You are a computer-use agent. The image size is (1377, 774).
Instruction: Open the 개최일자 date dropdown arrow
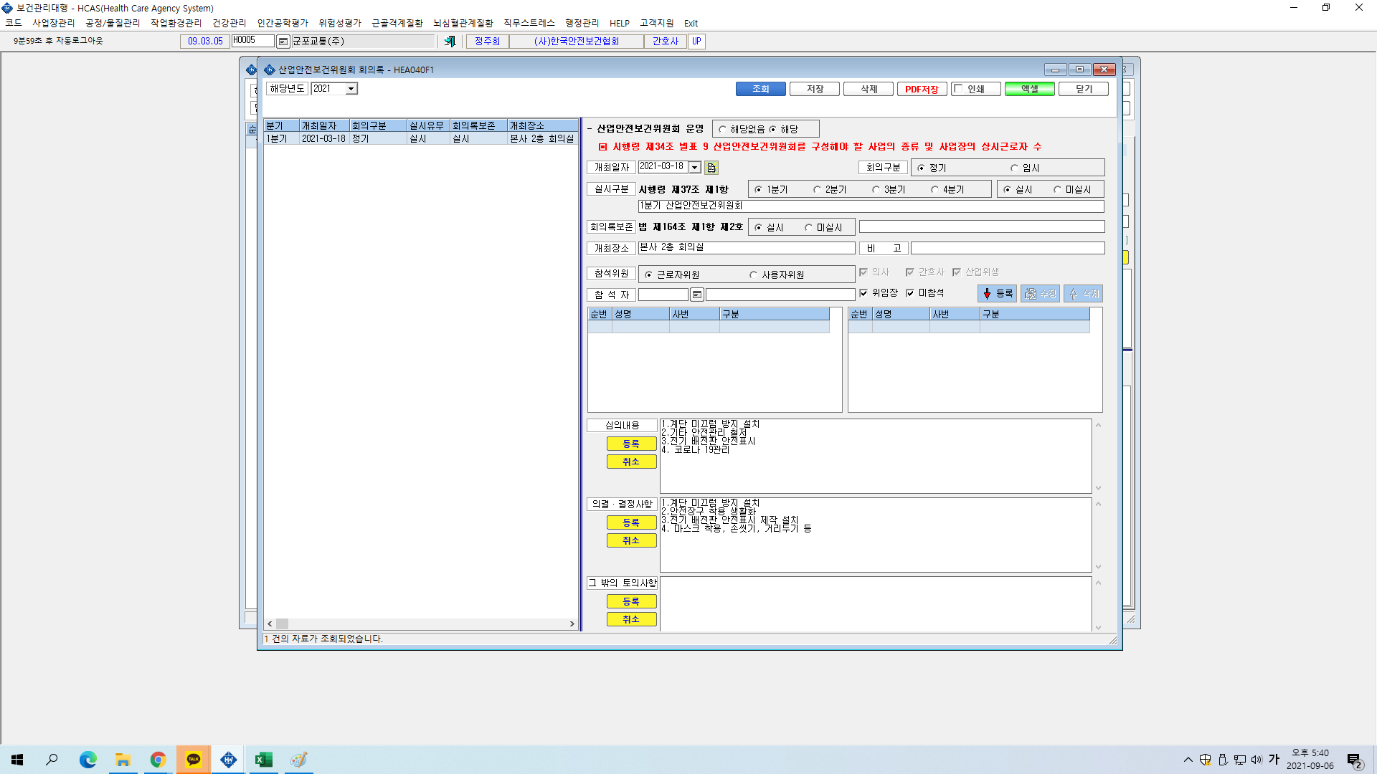click(695, 168)
